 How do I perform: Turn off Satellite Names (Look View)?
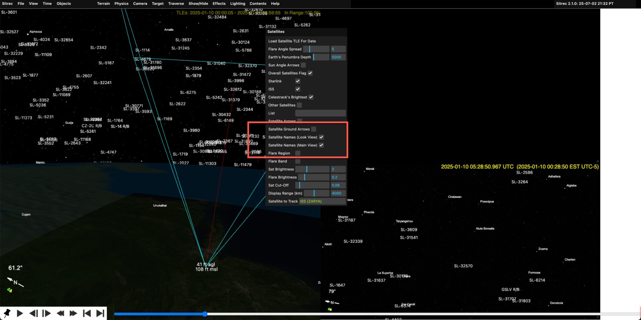pyautogui.click(x=321, y=137)
